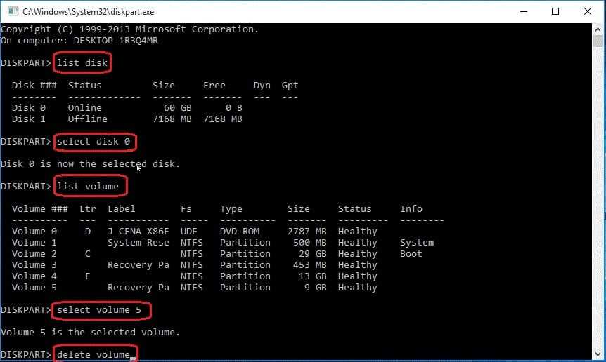Click the 'Free' column header
The image size is (606, 362).
[214, 85]
